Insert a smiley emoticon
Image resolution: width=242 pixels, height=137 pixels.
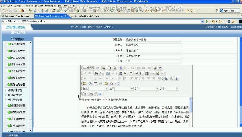coord(106,83)
